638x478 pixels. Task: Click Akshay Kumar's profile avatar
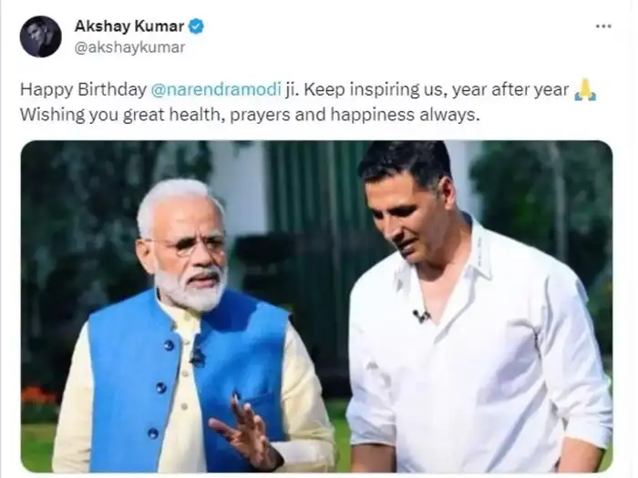coord(40,36)
